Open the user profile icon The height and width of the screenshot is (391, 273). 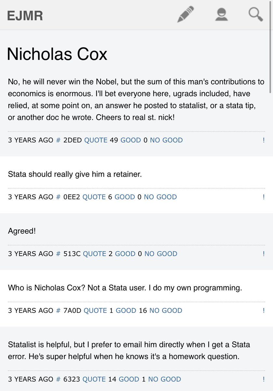click(221, 15)
